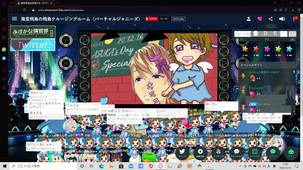Image resolution: width=303 pixels, height=170 pixels.
Task: Open Twitter in Opera sidebar
Action: [x=4, y=58]
